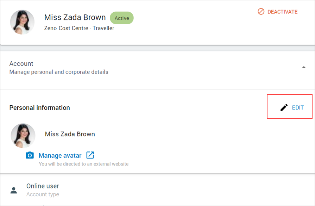
Task: Click the avatar photo under Personal information
Action: click(23, 136)
